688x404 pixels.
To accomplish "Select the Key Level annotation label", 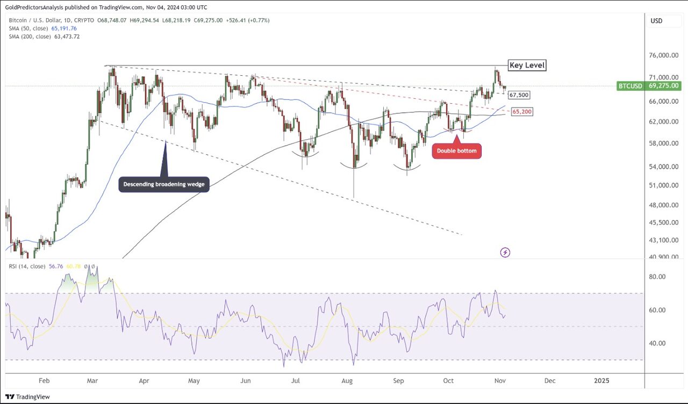I will click(x=527, y=65).
